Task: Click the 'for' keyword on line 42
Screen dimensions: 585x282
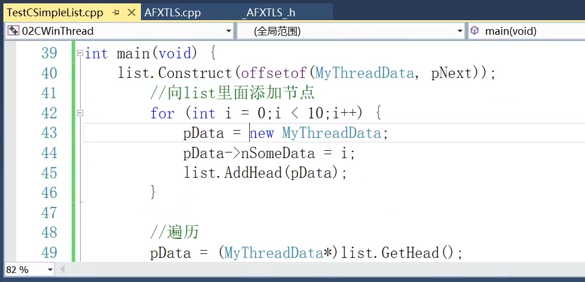Action: pyautogui.click(x=162, y=113)
